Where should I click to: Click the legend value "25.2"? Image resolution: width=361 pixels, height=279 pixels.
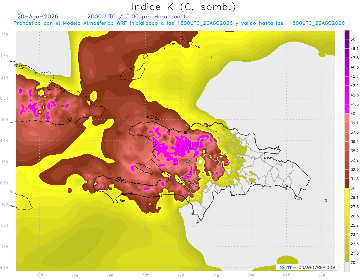[x=355, y=225]
